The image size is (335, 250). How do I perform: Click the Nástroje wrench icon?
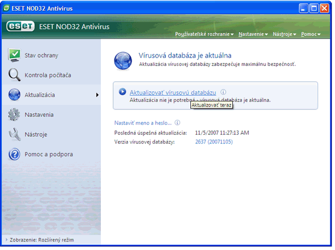pos(14,134)
